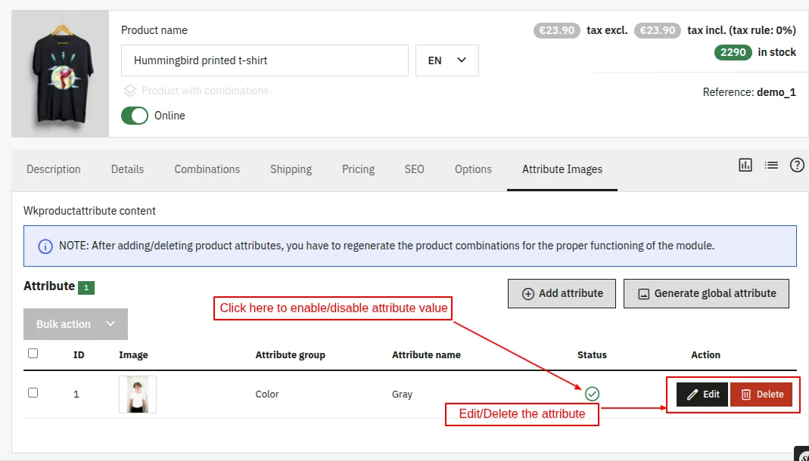Click the Add attribute button
This screenshot has width=809, height=461.
[562, 293]
